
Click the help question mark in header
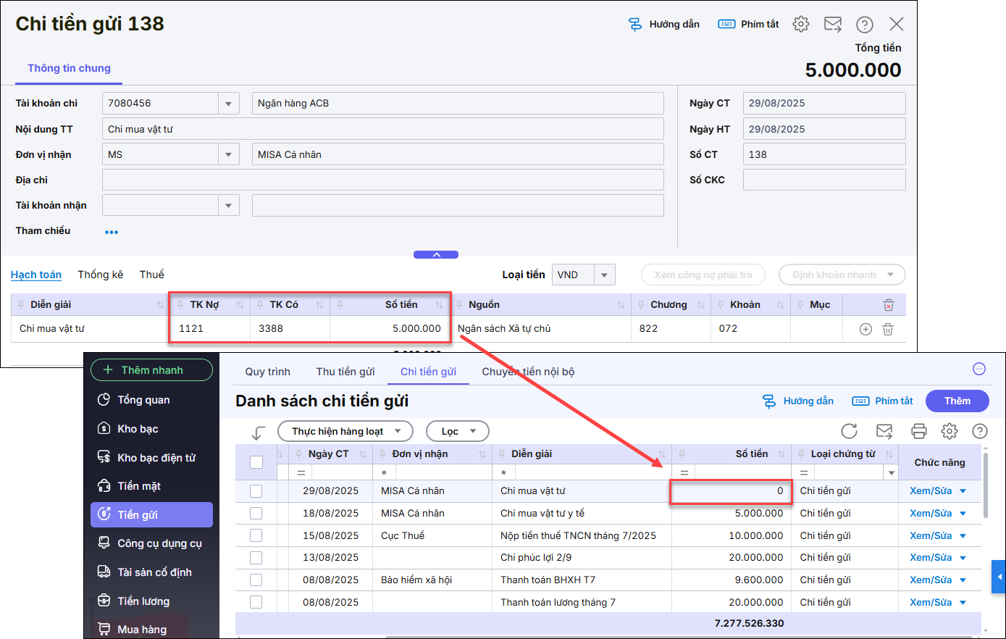click(x=864, y=25)
